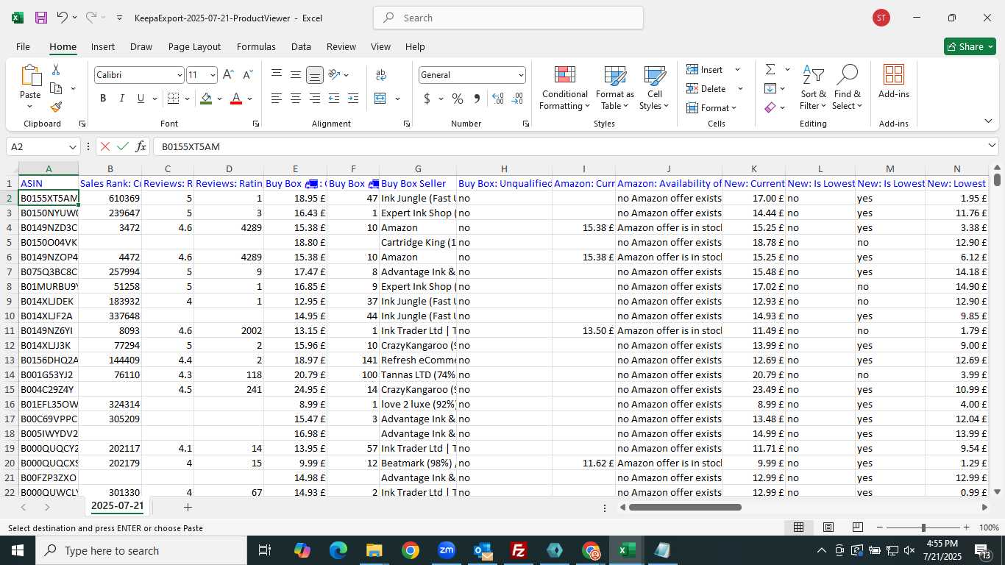
Task: Select the 2025-07-21 sheet tab
Action: 117,506
